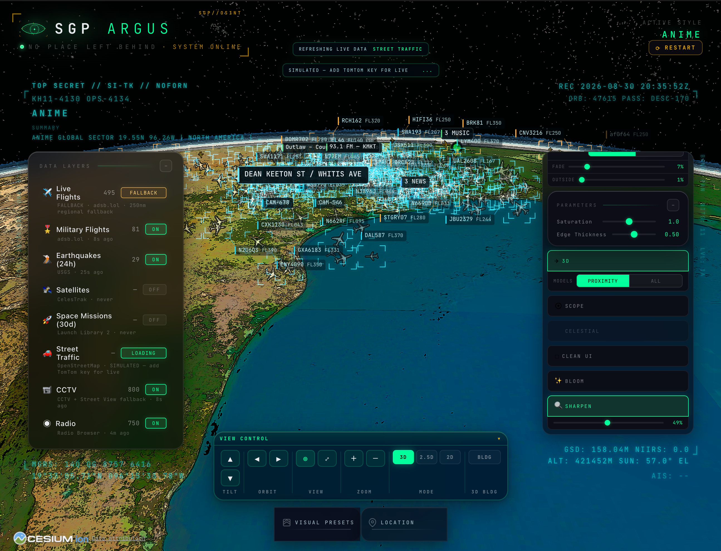This screenshot has width=721, height=551.
Task: Toggle the Clean UI checkbox
Action: [557, 356]
